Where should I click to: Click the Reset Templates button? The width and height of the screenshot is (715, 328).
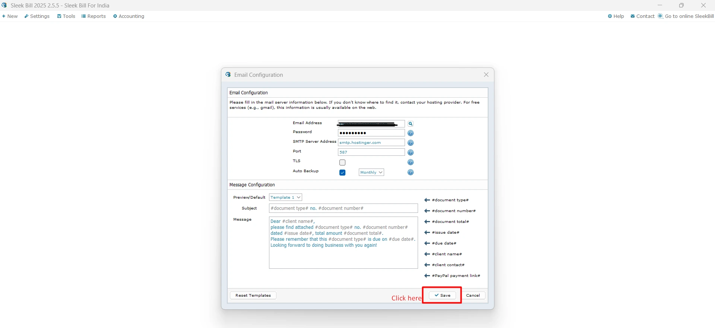click(x=253, y=295)
